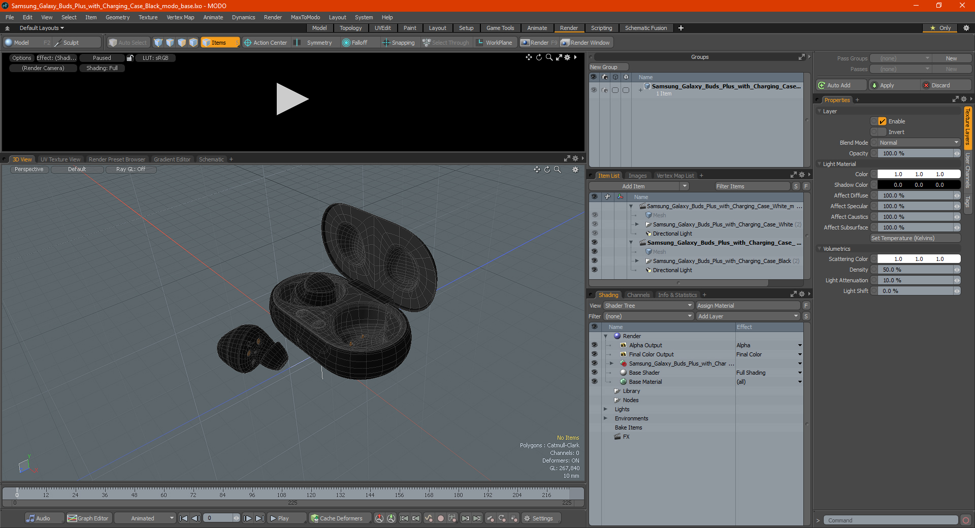Click the New Group button

point(608,67)
